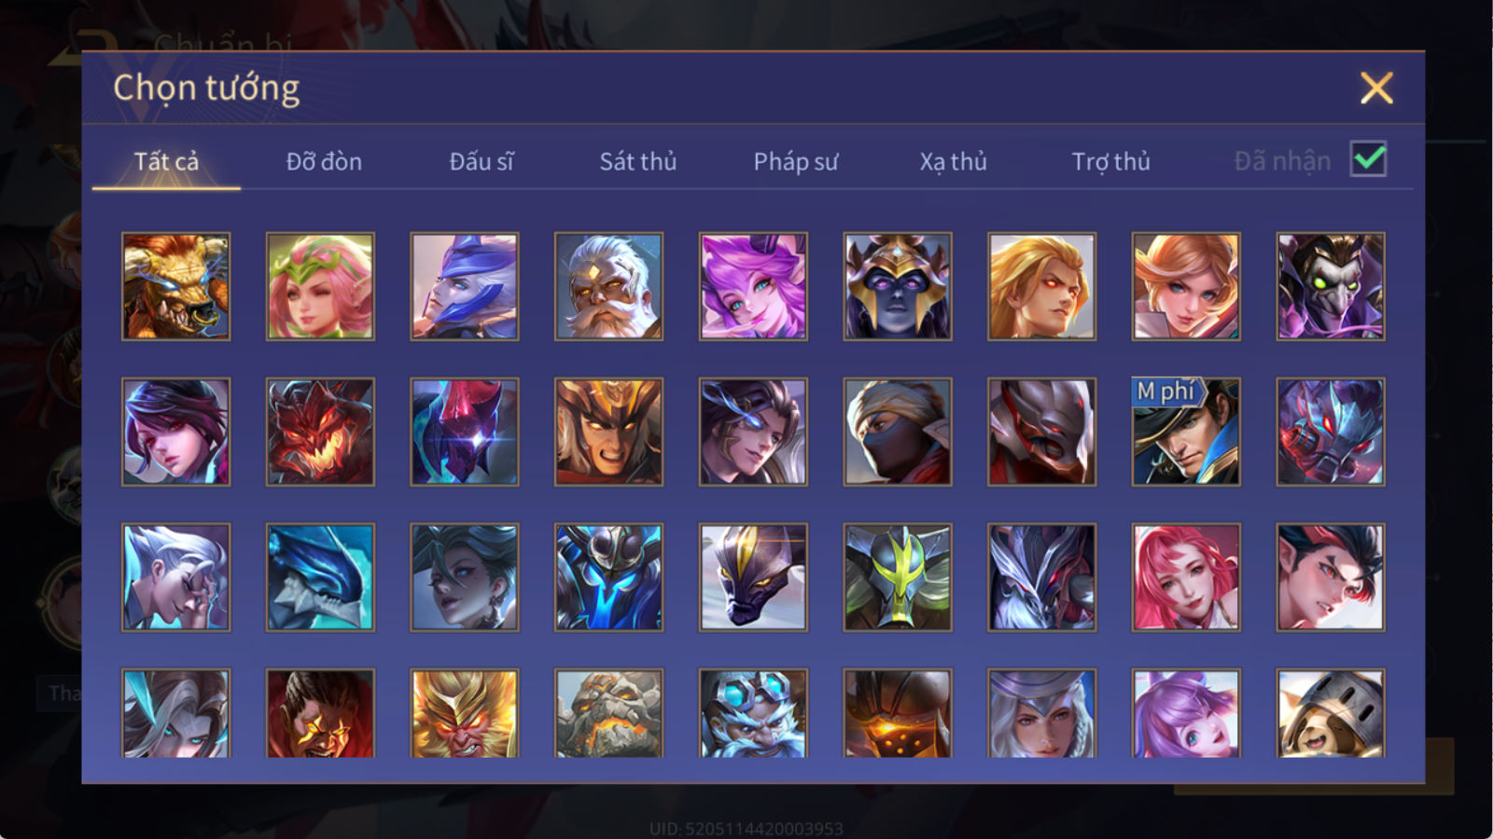Toggle the Đã nhận checkbox

(x=1368, y=159)
